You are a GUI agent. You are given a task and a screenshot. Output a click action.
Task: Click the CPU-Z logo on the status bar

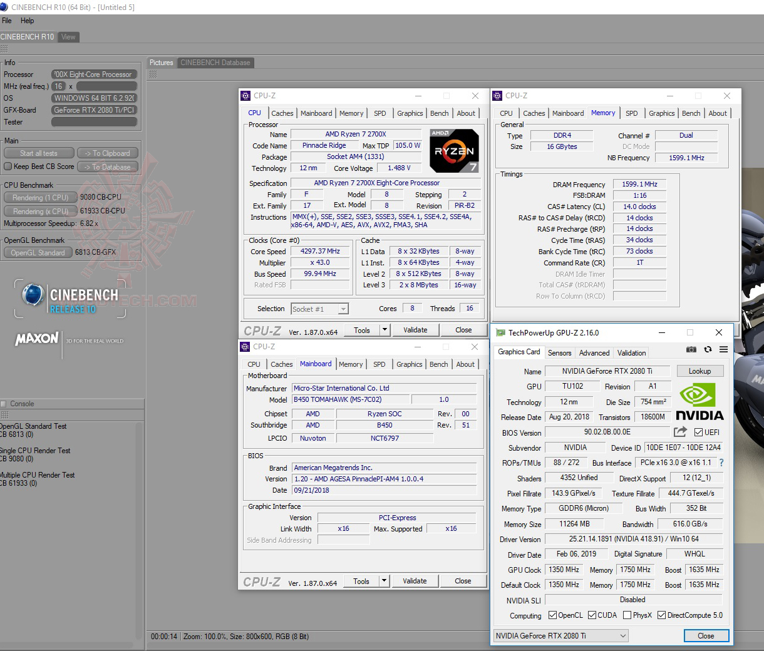[x=264, y=330]
